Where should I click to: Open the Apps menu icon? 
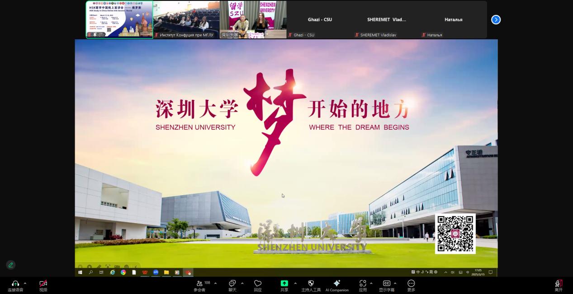coord(363,284)
